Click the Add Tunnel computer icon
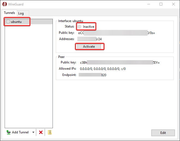This screenshot has height=141, width=180. tap(8, 132)
